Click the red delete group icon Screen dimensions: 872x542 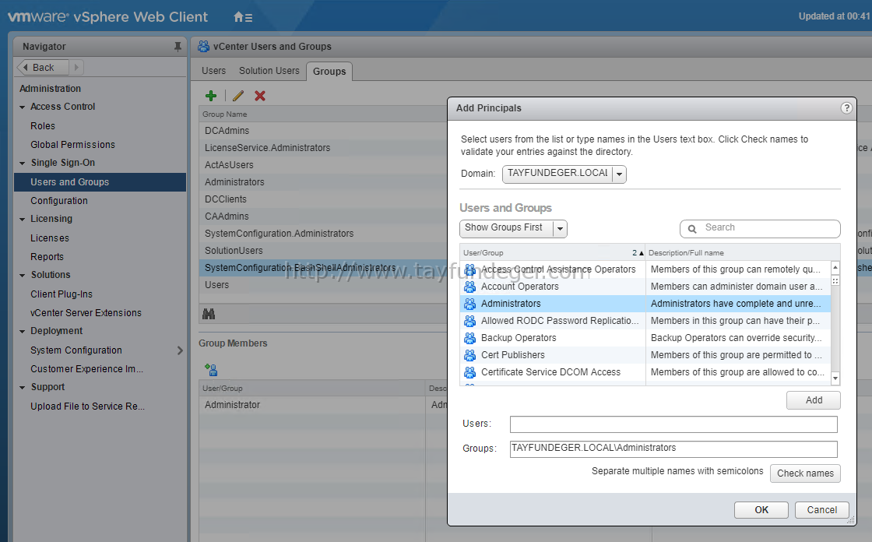point(260,96)
